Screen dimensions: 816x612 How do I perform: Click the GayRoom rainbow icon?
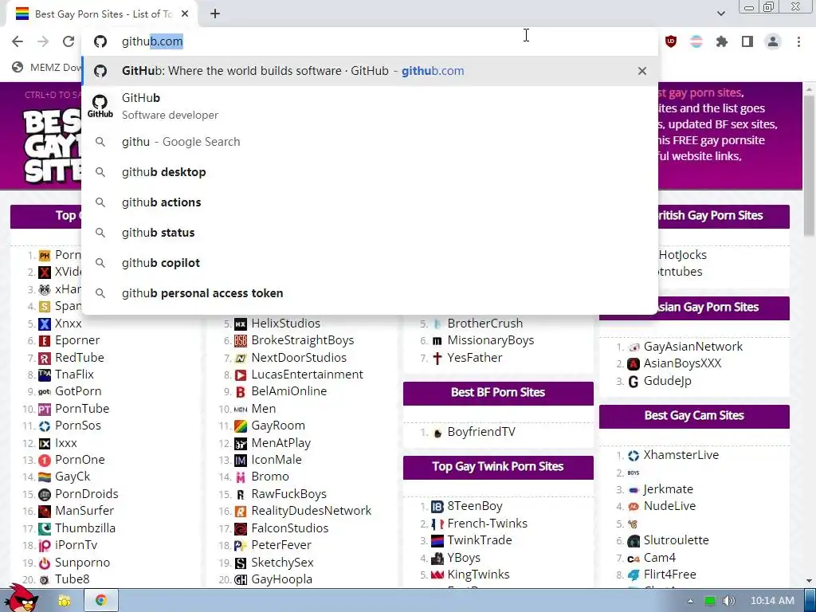pos(241,426)
